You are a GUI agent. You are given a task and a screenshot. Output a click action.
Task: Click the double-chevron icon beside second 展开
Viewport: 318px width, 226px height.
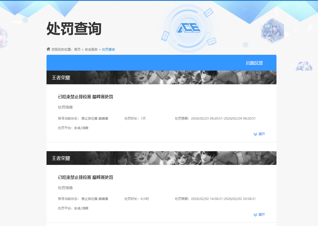tap(255, 215)
